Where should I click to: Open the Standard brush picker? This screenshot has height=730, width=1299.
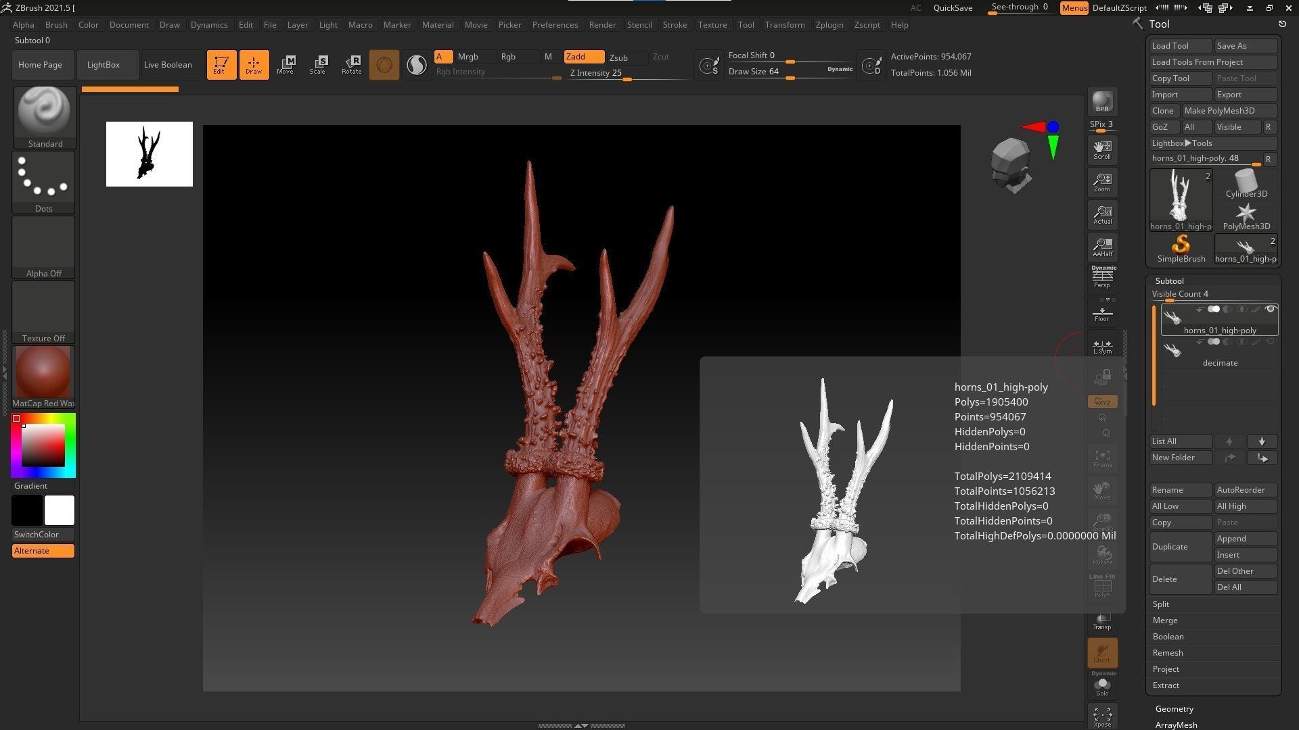tap(44, 118)
